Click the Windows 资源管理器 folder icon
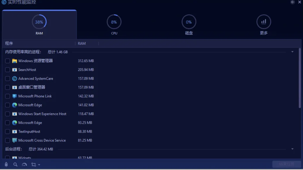This screenshot has height=170, width=303. (15, 61)
